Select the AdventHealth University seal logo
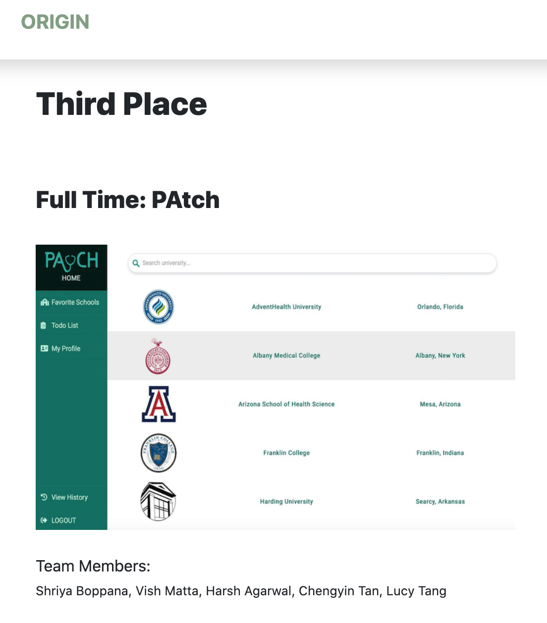This screenshot has width=547, height=623. [x=159, y=307]
